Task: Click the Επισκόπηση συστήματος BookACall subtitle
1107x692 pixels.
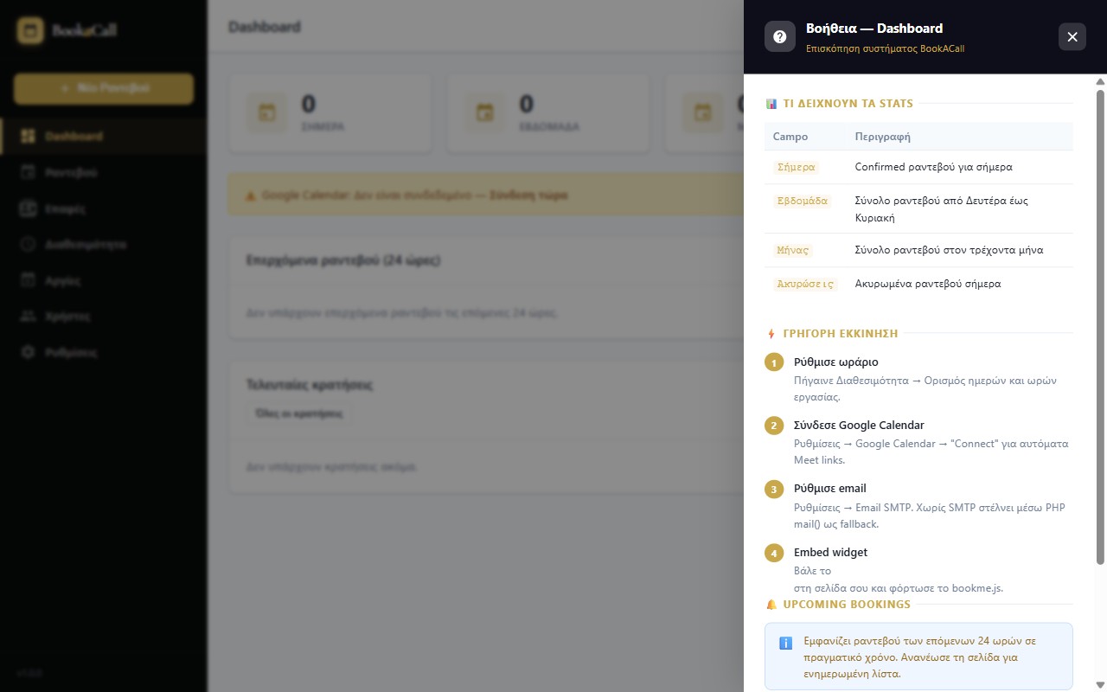Action: pos(885,48)
